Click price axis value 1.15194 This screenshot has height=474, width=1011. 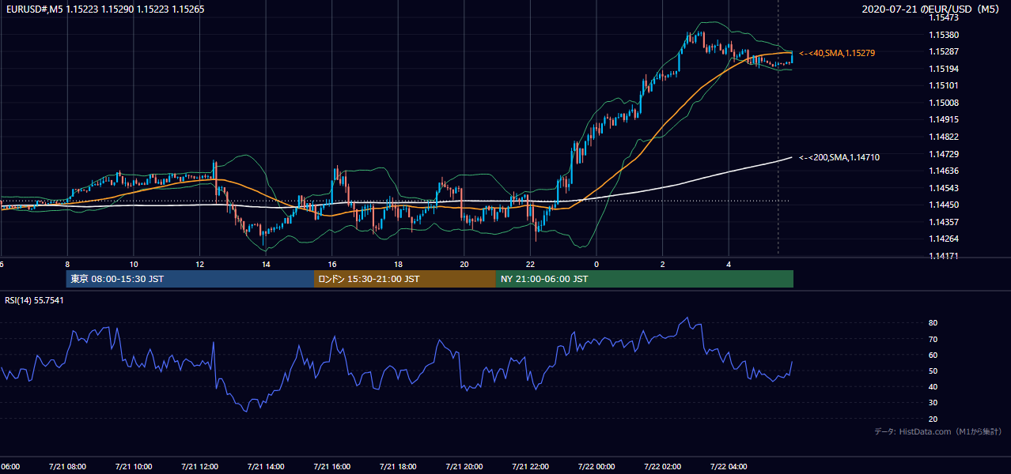[x=944, y=69]
